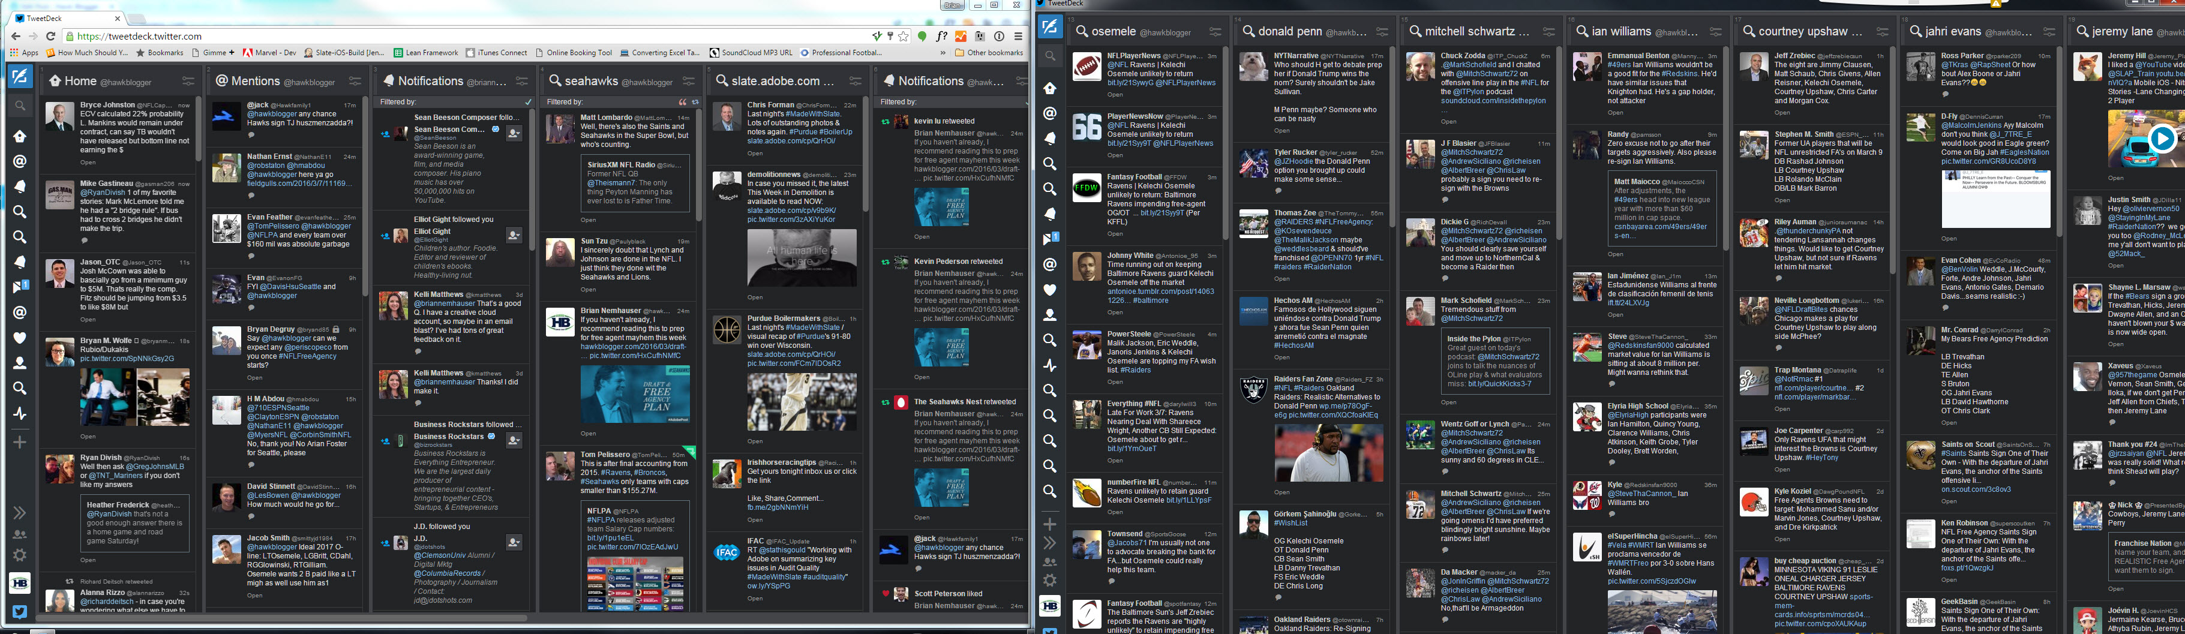The image size is (2185, 634).
Task: Open the Lean Framework bookmark
Action: (x=425, y=53)
